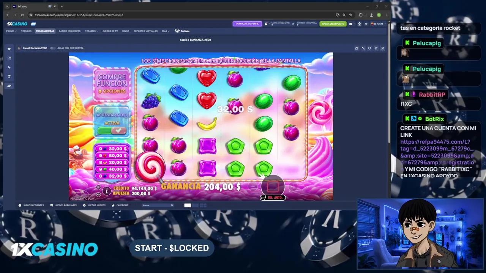Open the trophy icon in left sidebar
This screenshot has width=486, height=273.
9,76
